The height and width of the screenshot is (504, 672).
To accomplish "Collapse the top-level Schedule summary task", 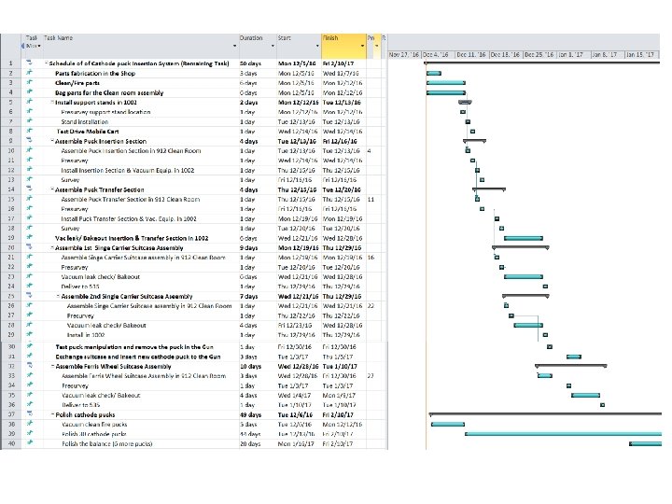I will [x=47, y=63].
